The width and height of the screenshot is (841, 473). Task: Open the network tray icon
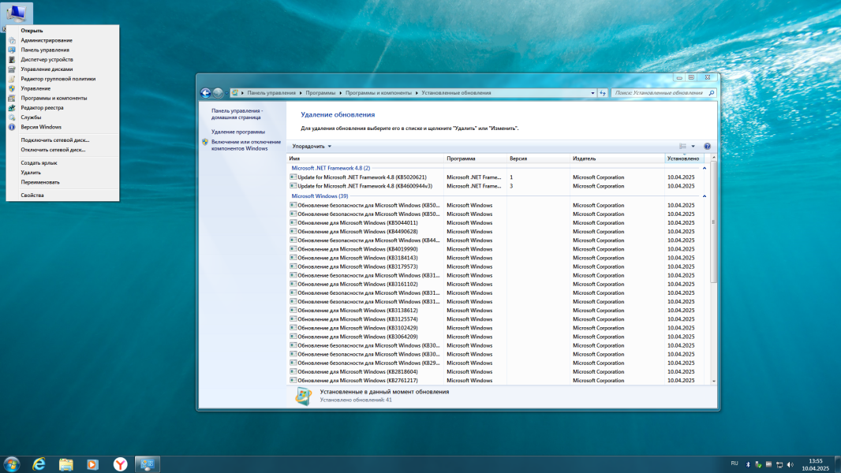(x=779, y=464)
